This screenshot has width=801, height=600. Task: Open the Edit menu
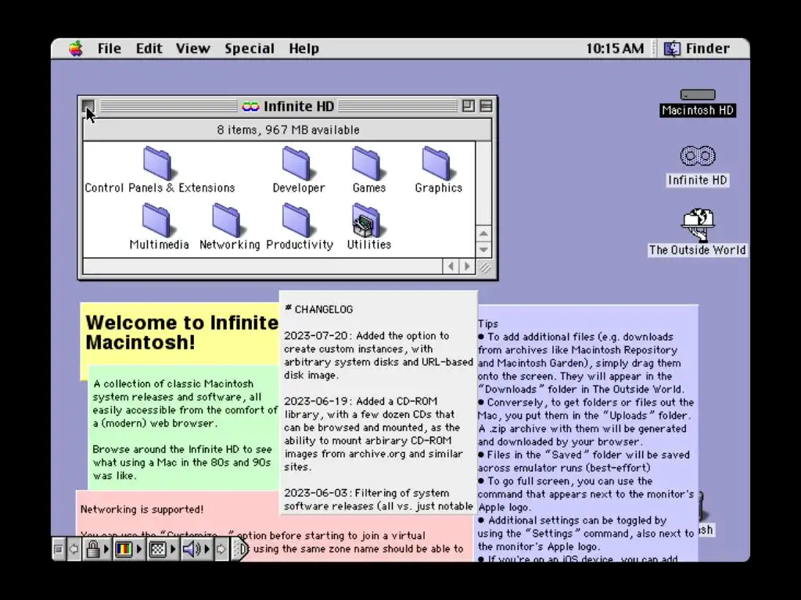149,48
